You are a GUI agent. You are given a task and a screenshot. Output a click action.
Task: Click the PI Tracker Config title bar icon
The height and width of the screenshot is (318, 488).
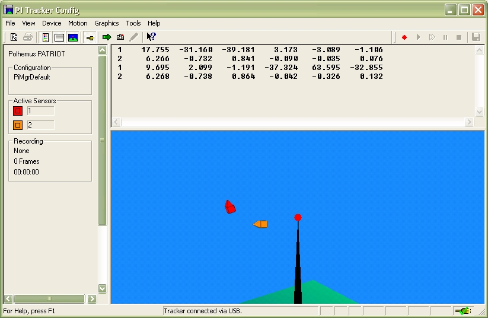click(x=8, y=9)
